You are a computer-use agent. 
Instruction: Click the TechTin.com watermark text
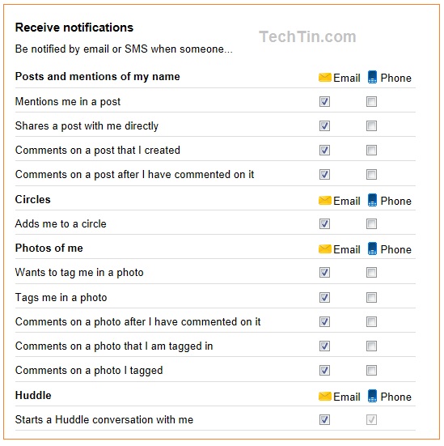(307, 36)
